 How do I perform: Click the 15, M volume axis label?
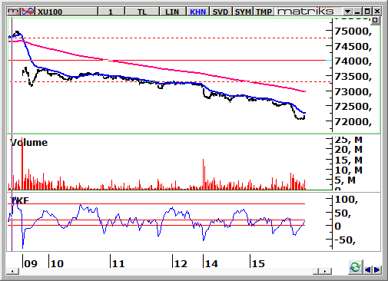click(x=349, y=160)
